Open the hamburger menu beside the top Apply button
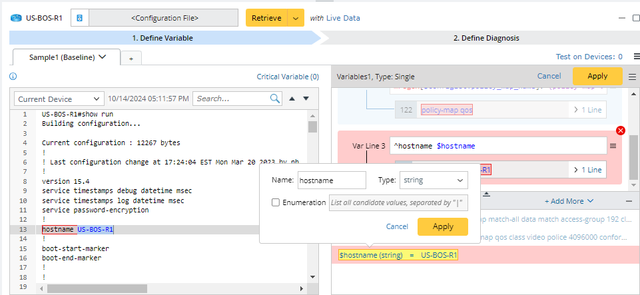The height and width of the screenshot is (295, 640). [632, 77]
